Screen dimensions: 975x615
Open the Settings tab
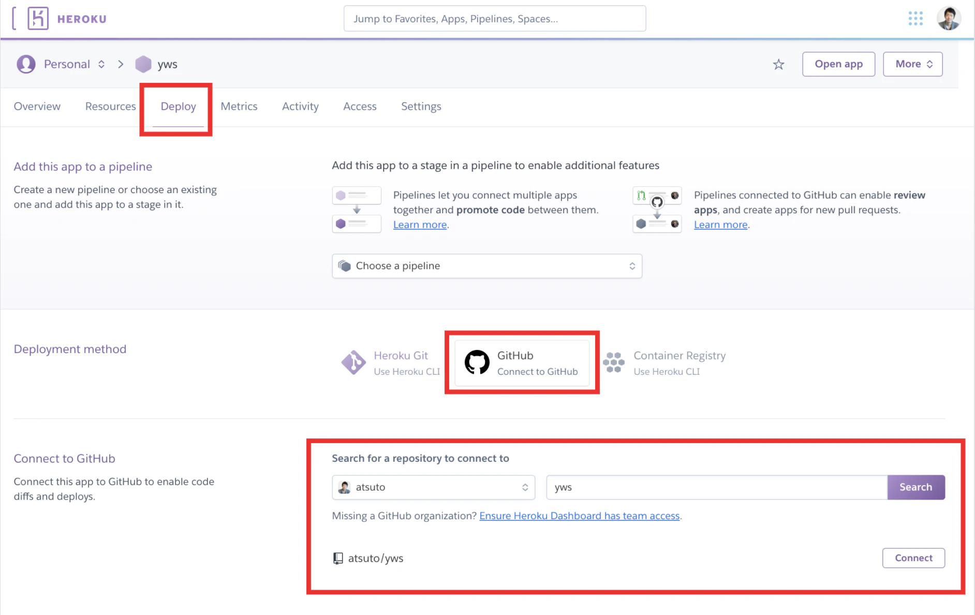click(421, 106)
